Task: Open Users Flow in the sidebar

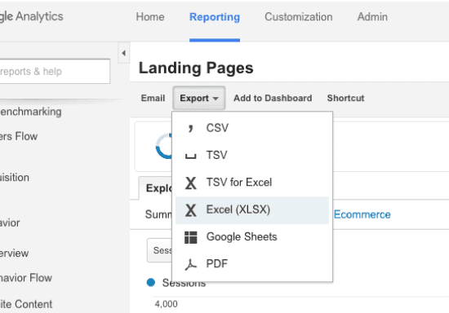Action: tap(19, 136)
